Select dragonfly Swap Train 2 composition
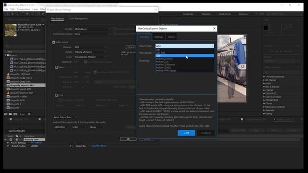Screen dimensions: 308x173 pos(21,78)
